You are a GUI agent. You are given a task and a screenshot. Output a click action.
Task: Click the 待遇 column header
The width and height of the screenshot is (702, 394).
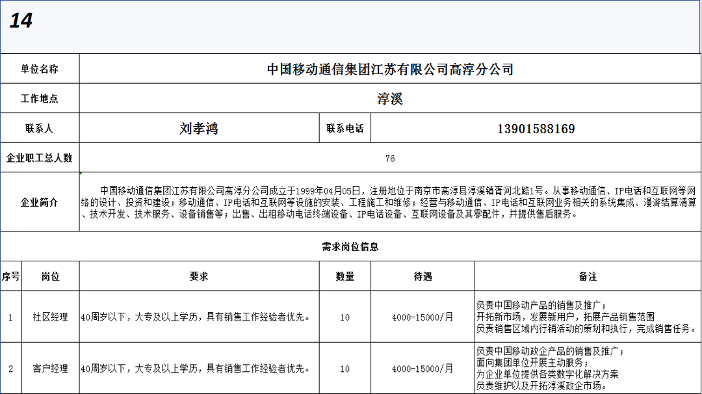click(422, 276)
